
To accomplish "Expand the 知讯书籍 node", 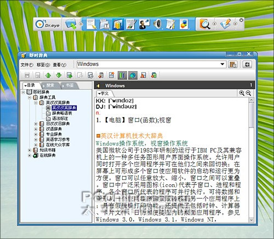I will tap(30, 150).
